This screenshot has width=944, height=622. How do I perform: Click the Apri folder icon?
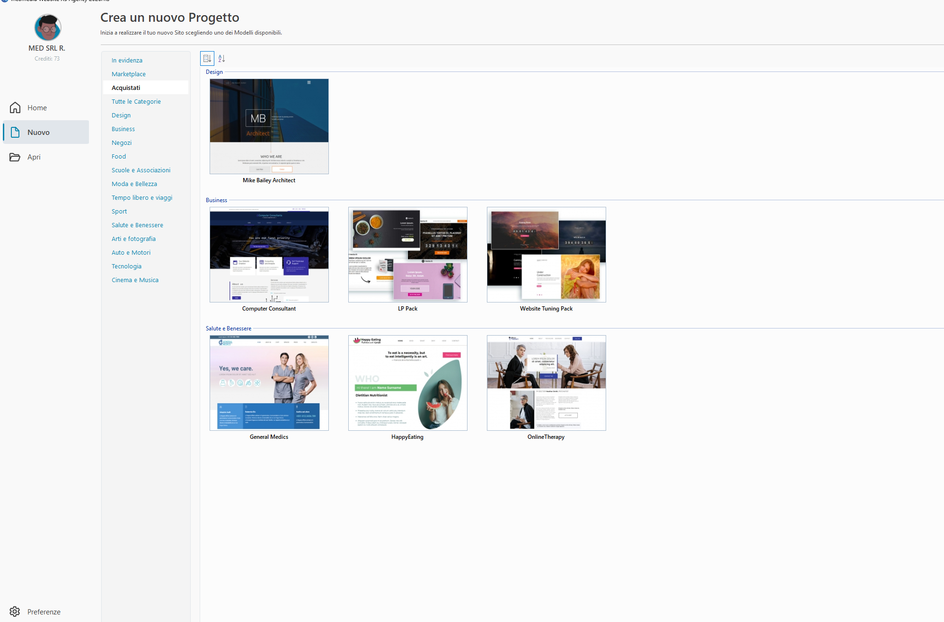(15, 157)
